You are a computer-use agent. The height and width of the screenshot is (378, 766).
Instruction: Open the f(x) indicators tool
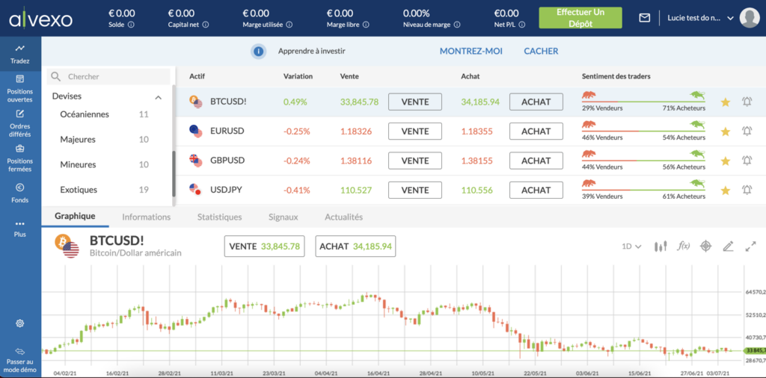coord(683,246)
